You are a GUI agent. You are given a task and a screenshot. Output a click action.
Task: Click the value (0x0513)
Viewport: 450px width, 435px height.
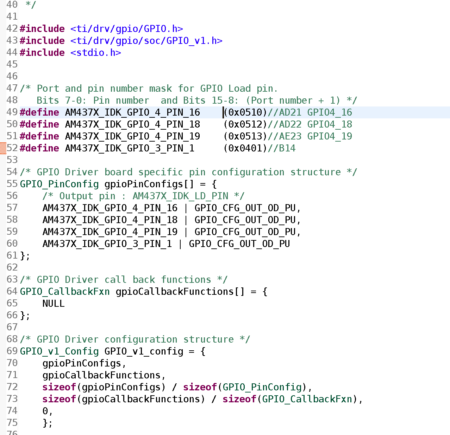(245, 136)
